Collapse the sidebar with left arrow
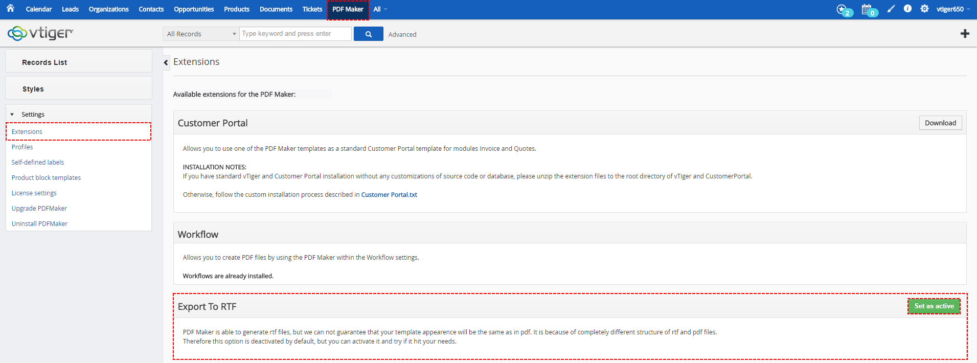Screen dimensions: 977x363 tap(166, 62)
